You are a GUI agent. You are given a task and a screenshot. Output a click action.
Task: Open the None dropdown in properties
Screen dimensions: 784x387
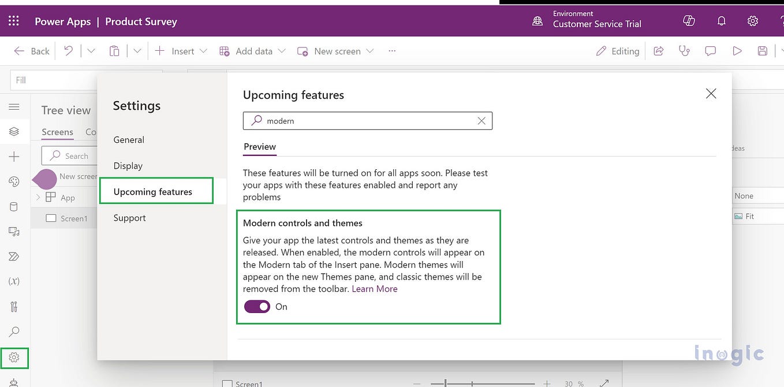[757, 196]
